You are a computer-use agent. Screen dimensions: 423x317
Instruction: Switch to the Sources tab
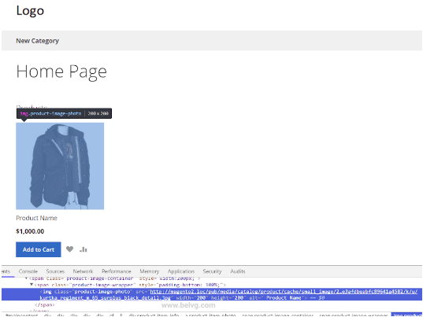click(55, 271)
